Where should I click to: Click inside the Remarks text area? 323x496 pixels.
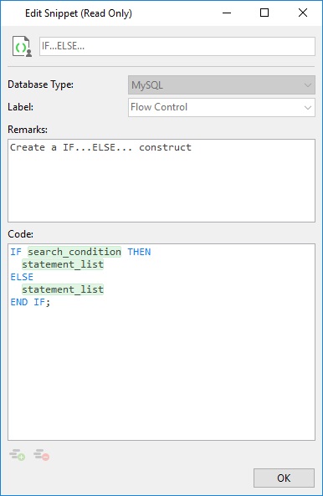[x=161, y=181]
